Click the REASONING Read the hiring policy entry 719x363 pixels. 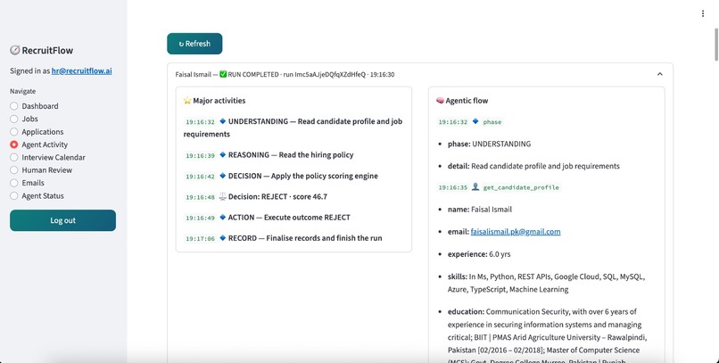pyautogui.click(x=291, y=155)
